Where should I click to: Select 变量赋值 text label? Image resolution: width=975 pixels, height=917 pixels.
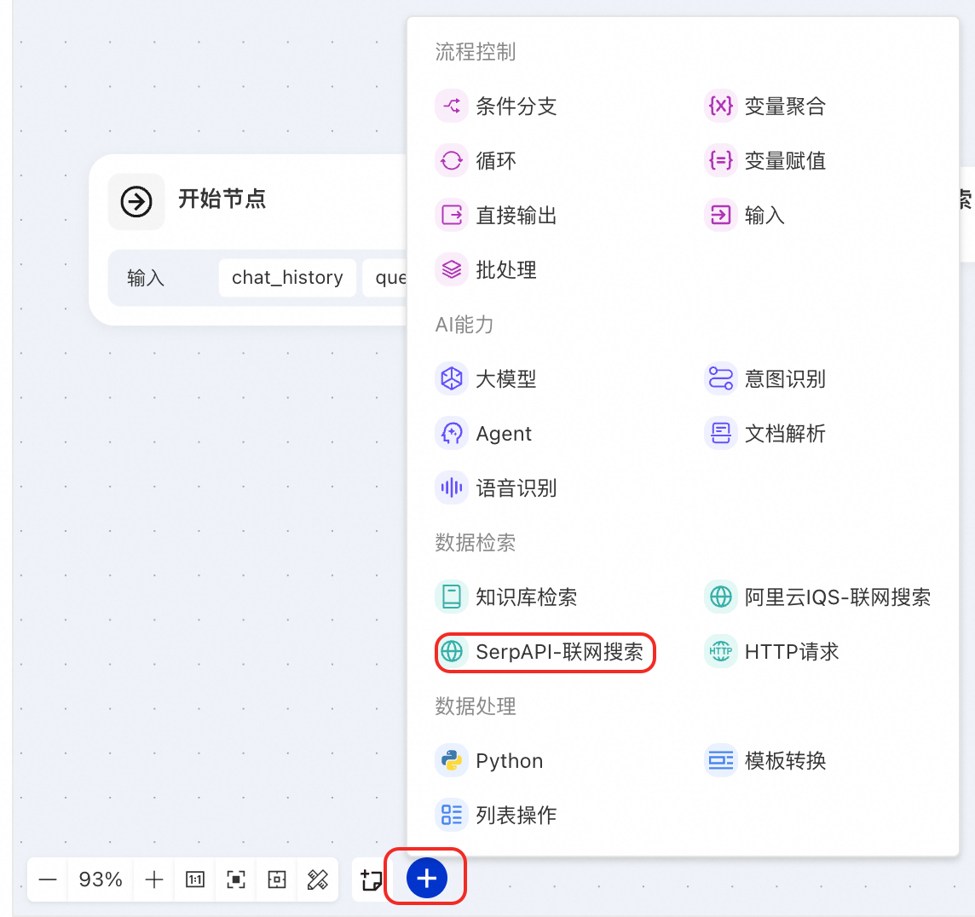click(x=785, y=161)
